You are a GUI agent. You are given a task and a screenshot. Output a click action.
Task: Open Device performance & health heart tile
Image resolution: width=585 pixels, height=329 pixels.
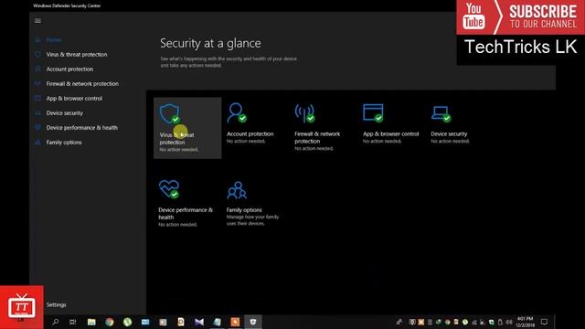(x=186, y=203)
